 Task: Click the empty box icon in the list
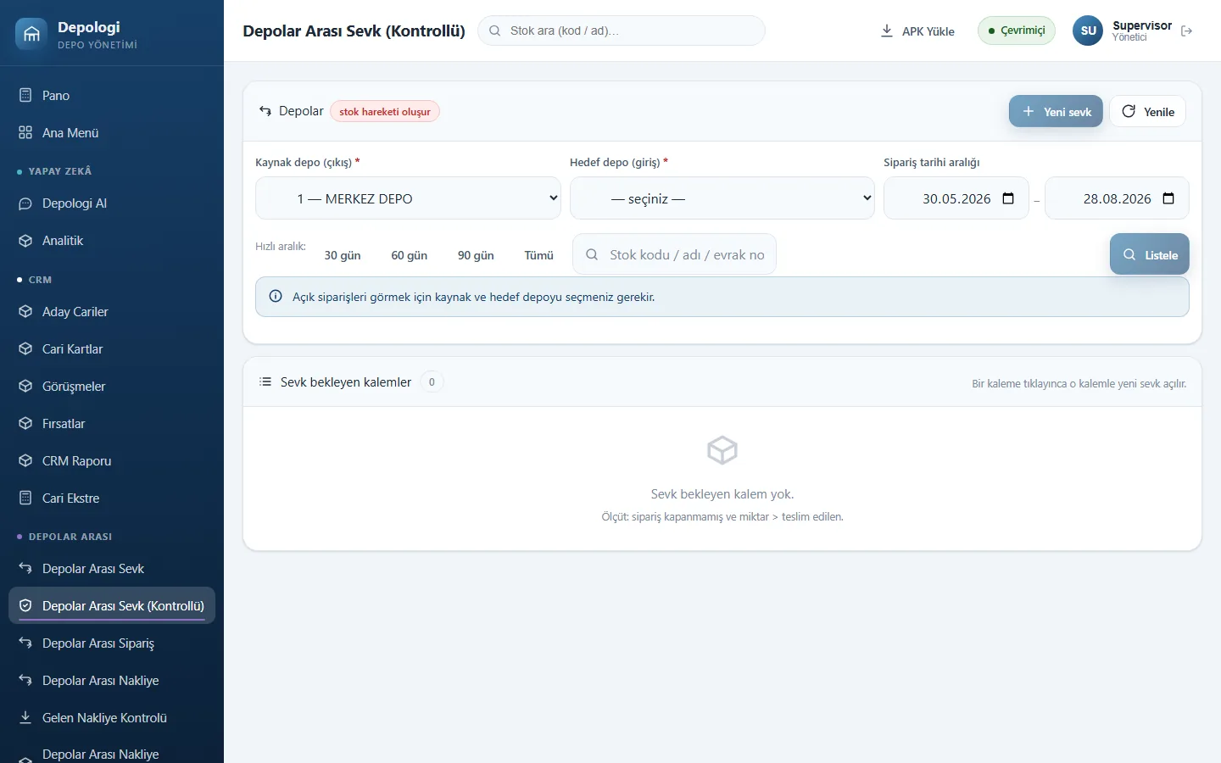coord(722,450)
